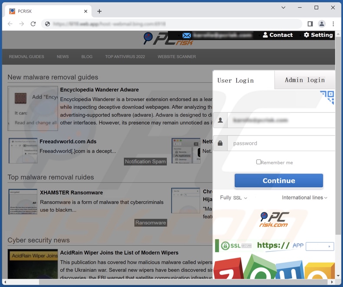Click the Notification Spam tag
Image resolution: width=343 pixels, height=287 pixels.
[145, 162]
